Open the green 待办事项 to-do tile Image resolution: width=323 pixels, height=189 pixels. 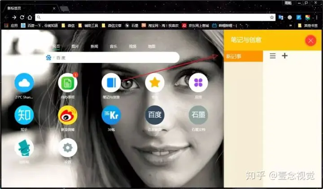click(x=68, y=83)
